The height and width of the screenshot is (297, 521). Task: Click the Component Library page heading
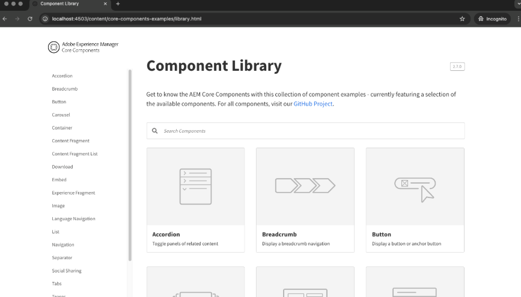[214, 66]
